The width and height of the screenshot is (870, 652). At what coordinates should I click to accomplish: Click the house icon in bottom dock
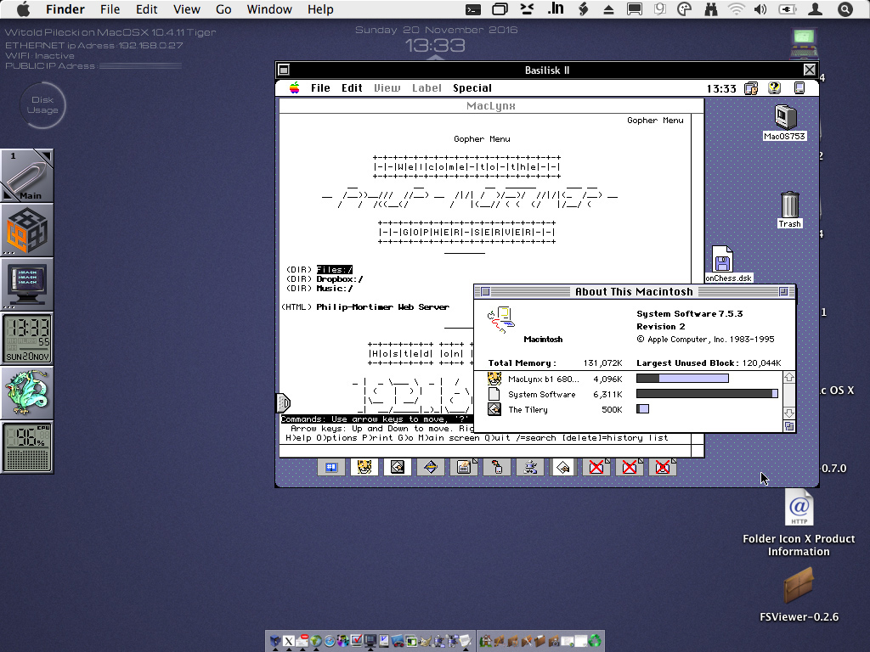tap(485, 642)
